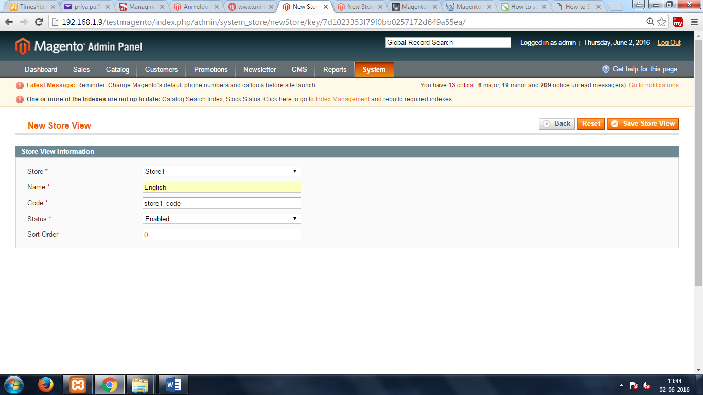703x395 pixels.
Task: Open the Dashboard menu
Action: click(41, 70)
